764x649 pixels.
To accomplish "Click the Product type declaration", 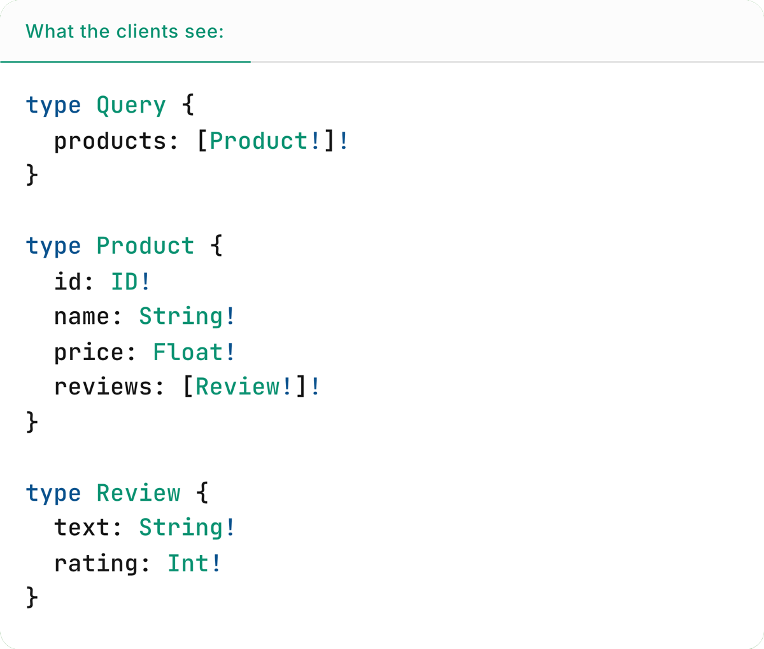I will pyautogui.click(x=145, y=246).
